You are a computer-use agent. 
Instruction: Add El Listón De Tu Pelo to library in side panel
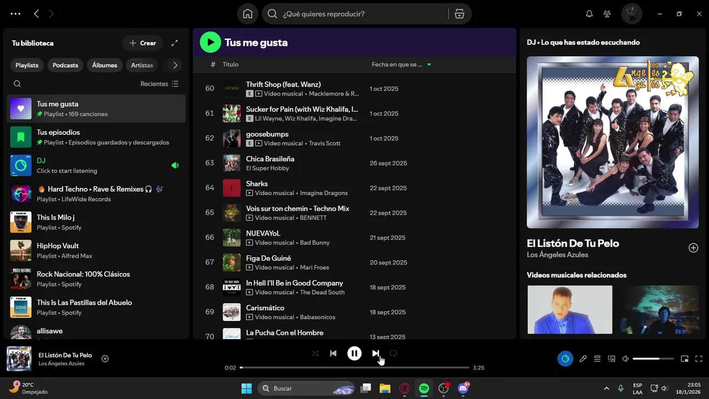pos(693,248)
